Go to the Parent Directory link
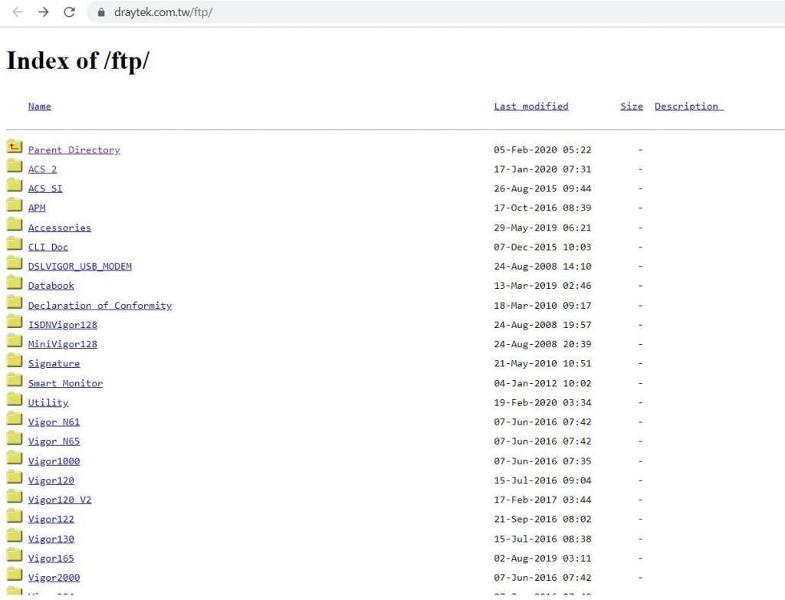This screenshot has height=600, width=785. (x=74, y=149)
